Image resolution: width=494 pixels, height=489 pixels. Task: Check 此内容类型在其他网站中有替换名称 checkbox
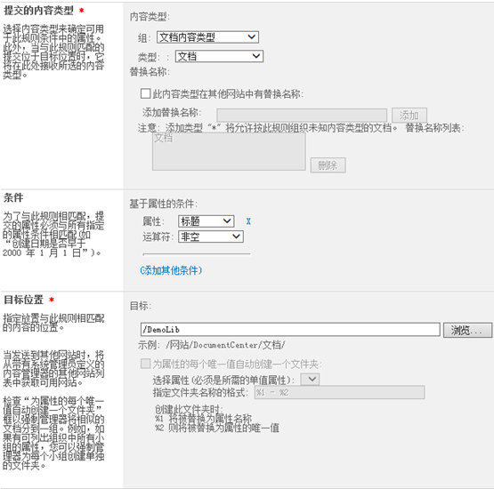[x=145, y=93]
